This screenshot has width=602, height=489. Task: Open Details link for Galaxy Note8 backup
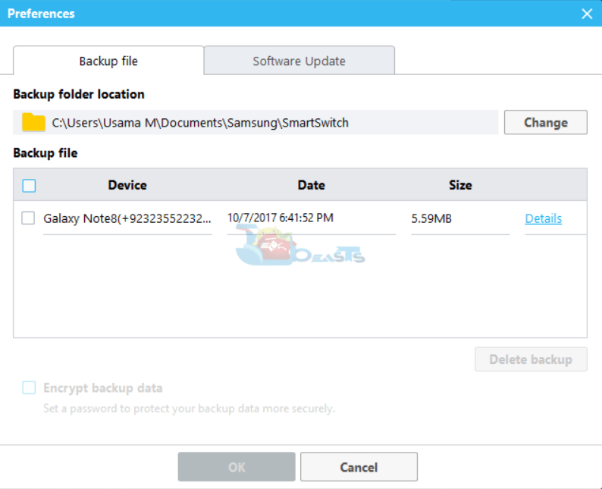coord(544,218)
